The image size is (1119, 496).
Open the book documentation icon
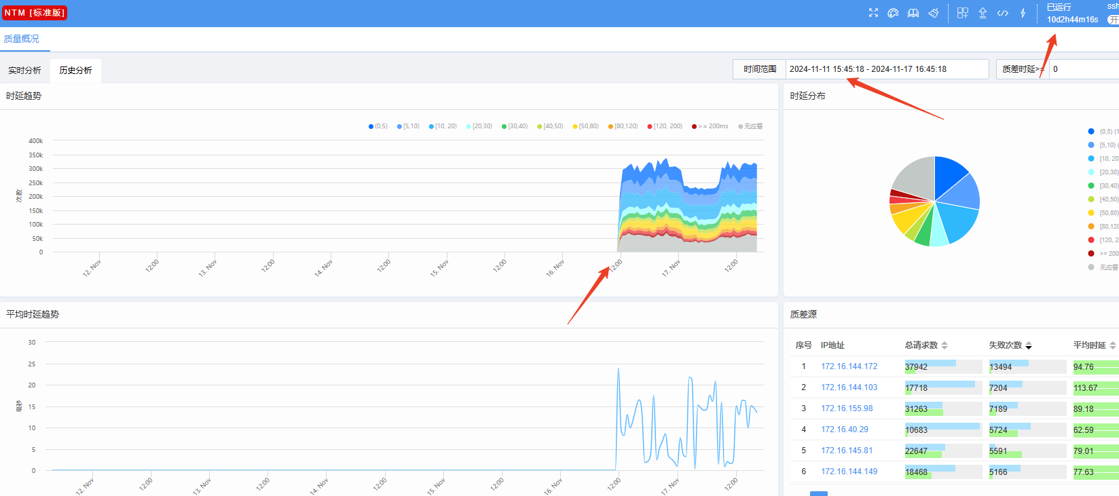click(913, 13)
